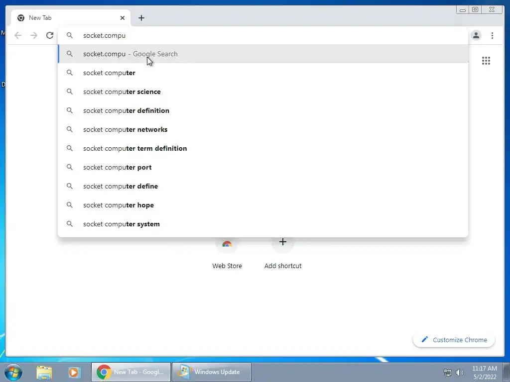Choose "socket.compu - Google Search" suggestion
510x382 pixels.
point(263,54)
